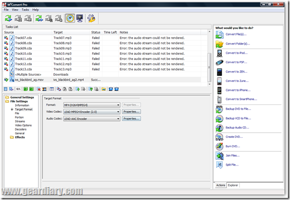
Task: Select Video Options in the settings tree
Action: (x=24, y=125)
